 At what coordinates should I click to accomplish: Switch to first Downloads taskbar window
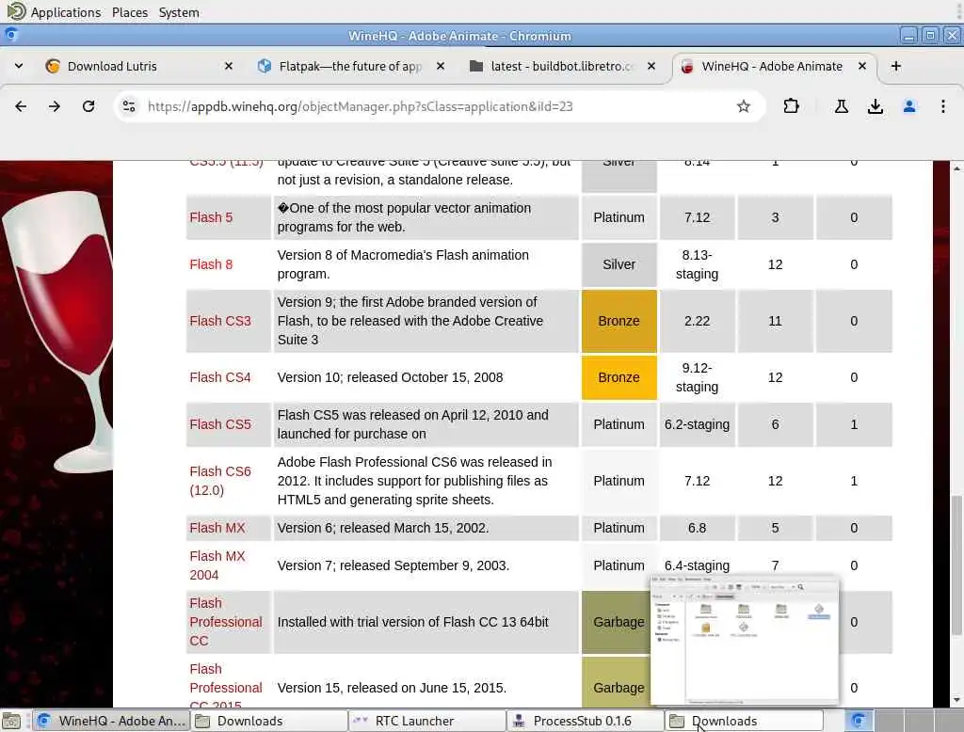pos(269,721)
